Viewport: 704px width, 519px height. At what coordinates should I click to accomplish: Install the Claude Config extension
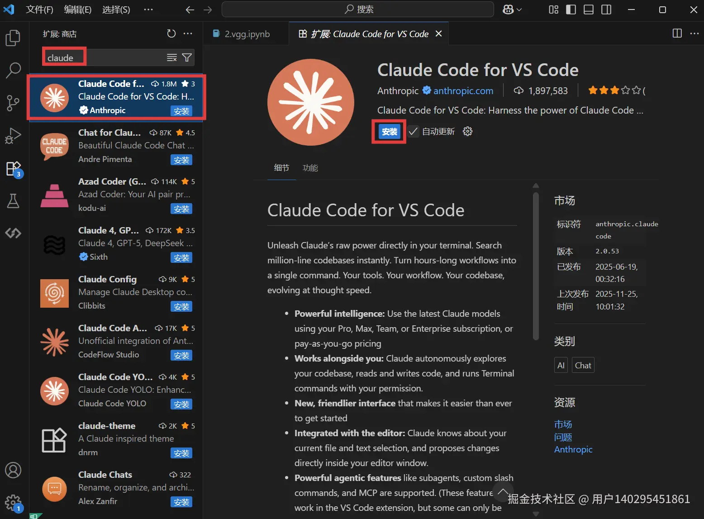181,307
